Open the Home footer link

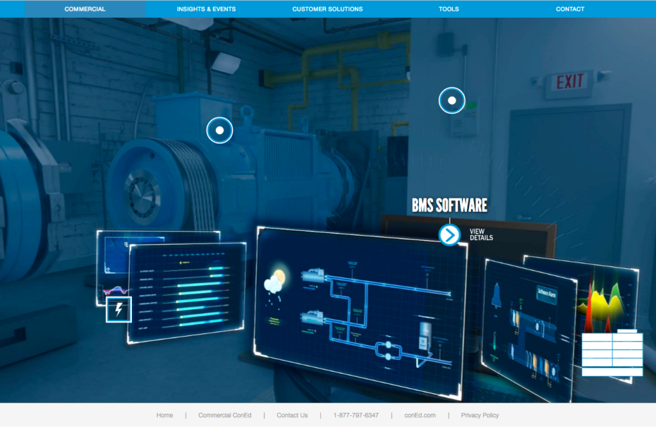[x=165, y=415]
